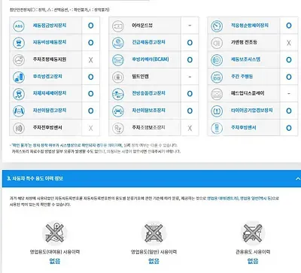Click the 영업용도(대여용) 사용이력 crossed-out icon
Screen dimensions: 301x273
[x=55, y=233]
